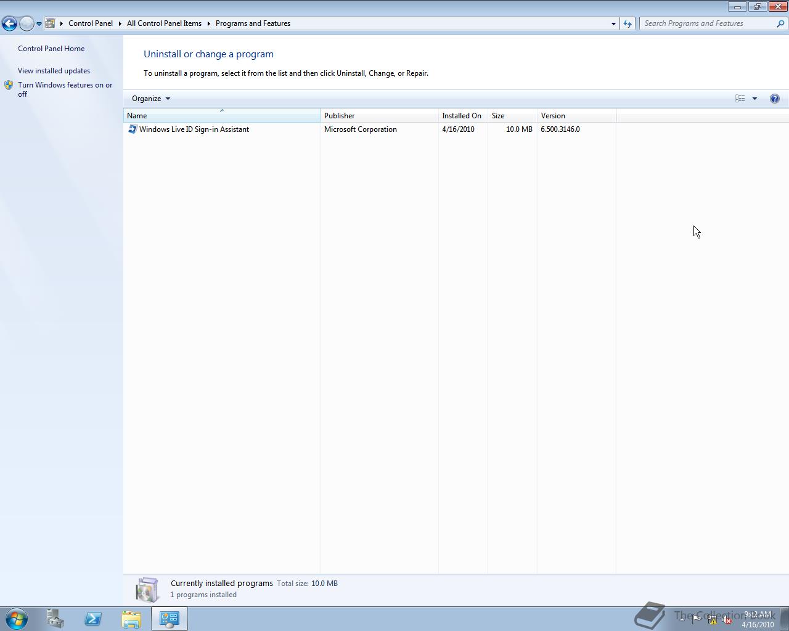Click the 4/16/2010 installed date cell
The width and height of the screenshot is (789, 631).
click(458, 129)
